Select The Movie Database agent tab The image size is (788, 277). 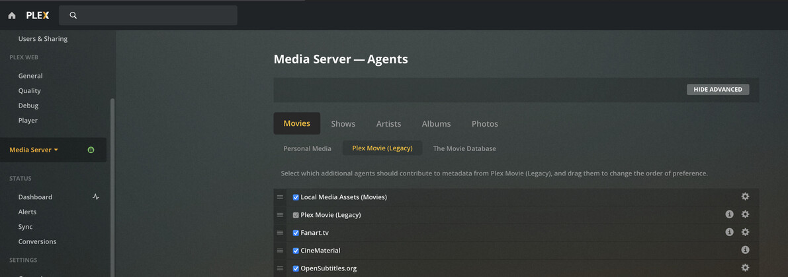[464, 148]
